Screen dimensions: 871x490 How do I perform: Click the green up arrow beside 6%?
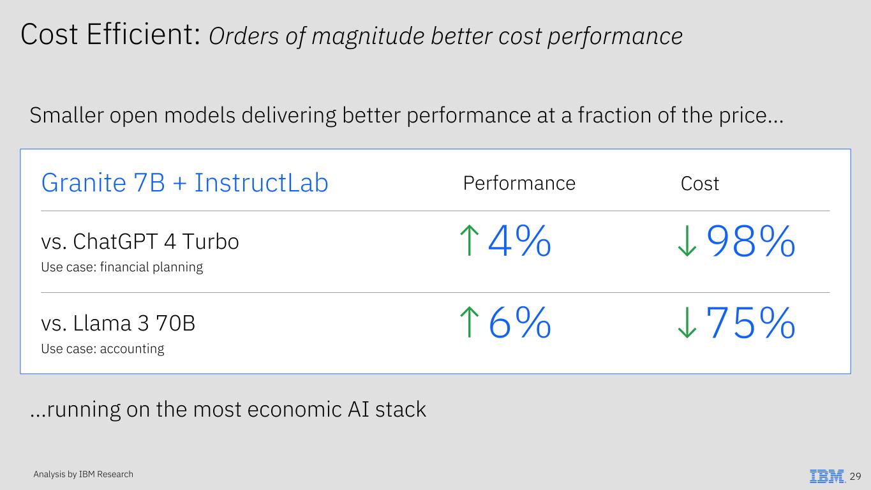pyautogui.click(x=468, y=322)
